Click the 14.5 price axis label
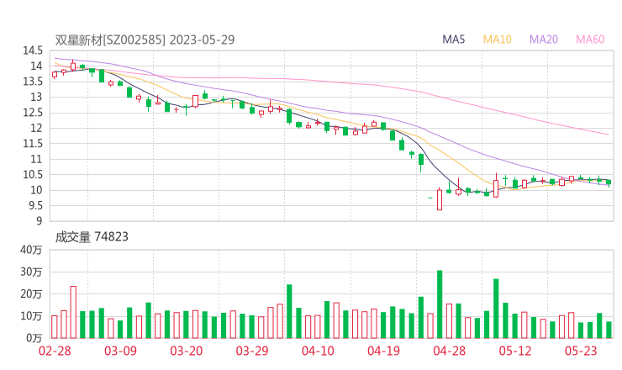 point(33,50)
